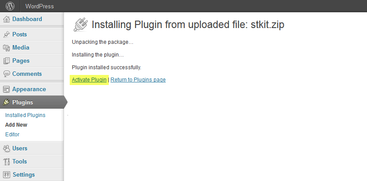Open Installed Plugins submenu item
The height and width of the screenshot is (181, 367).
tap(25, 115)
